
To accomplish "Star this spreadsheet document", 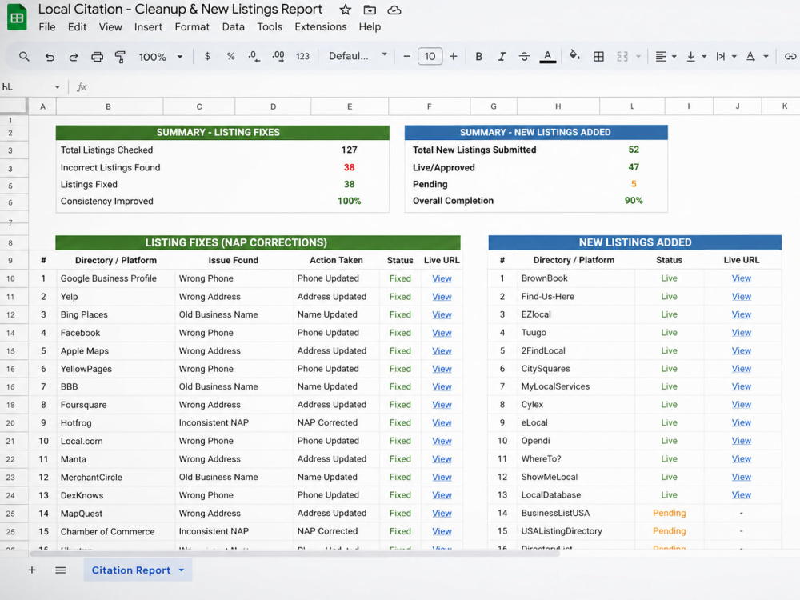I will 346,10.
